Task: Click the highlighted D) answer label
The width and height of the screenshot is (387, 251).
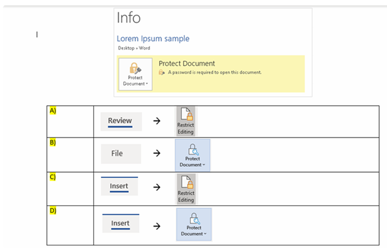Action: [x=53, y=210]
